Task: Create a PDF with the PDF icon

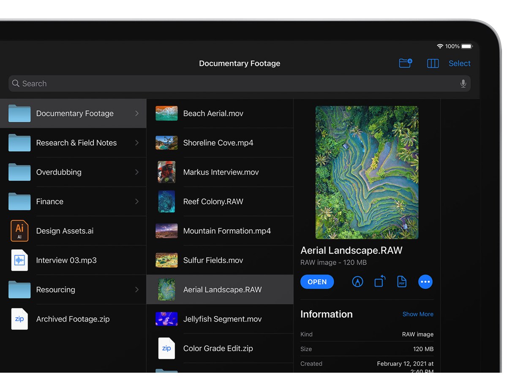Action: click(402, 282)
